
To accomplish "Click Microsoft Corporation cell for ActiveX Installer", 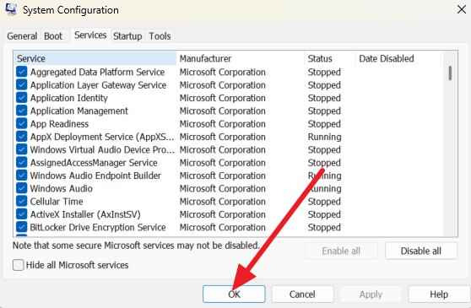I will 222,214.
